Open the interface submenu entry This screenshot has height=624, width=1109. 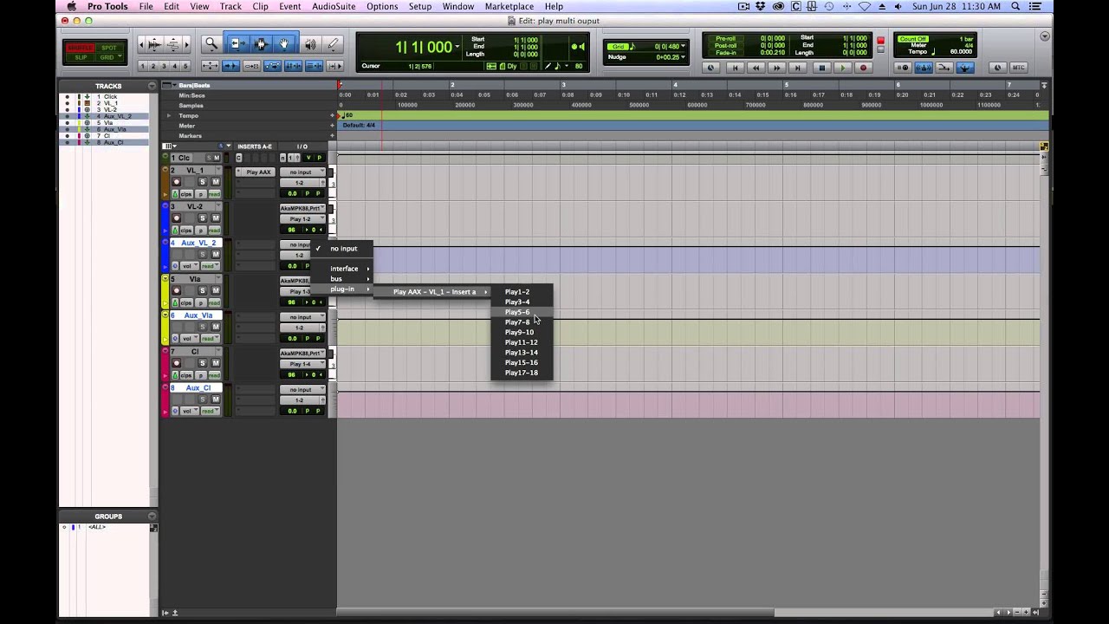pos(341,269)
